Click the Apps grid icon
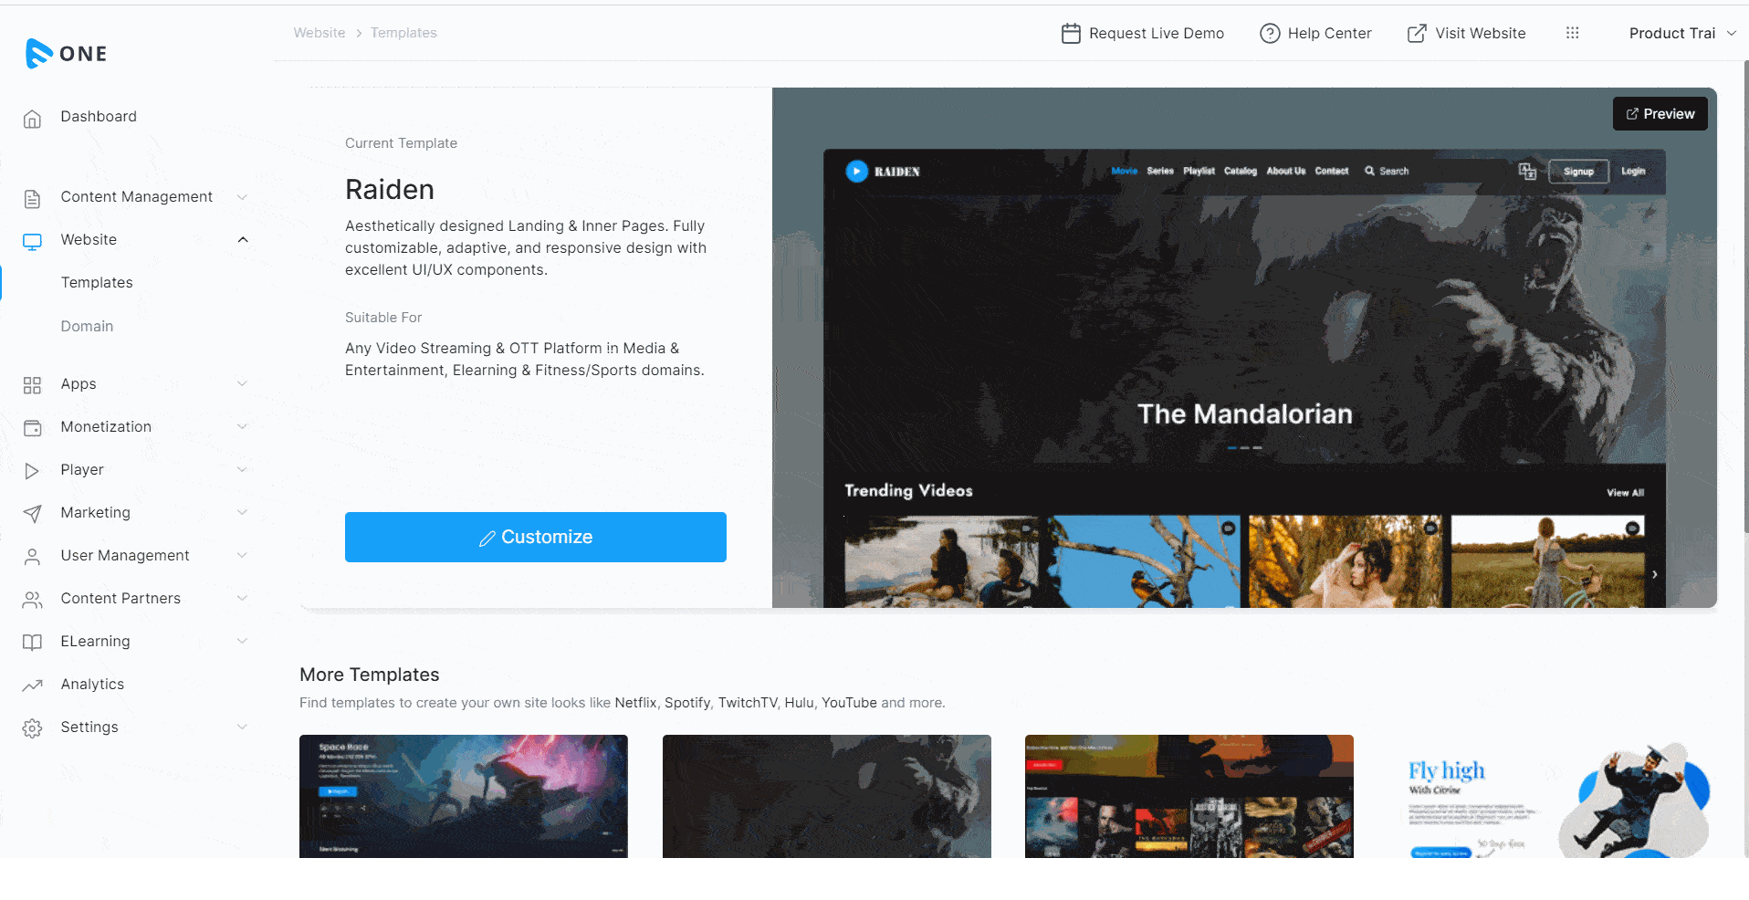This screenshot has width=1749, height=900. 32,385
